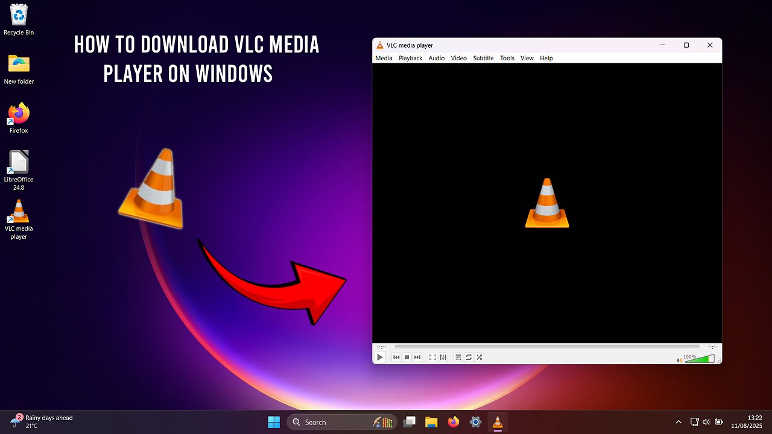
Task: Click the playback seek bar
Action: click(x=547, y=347)
